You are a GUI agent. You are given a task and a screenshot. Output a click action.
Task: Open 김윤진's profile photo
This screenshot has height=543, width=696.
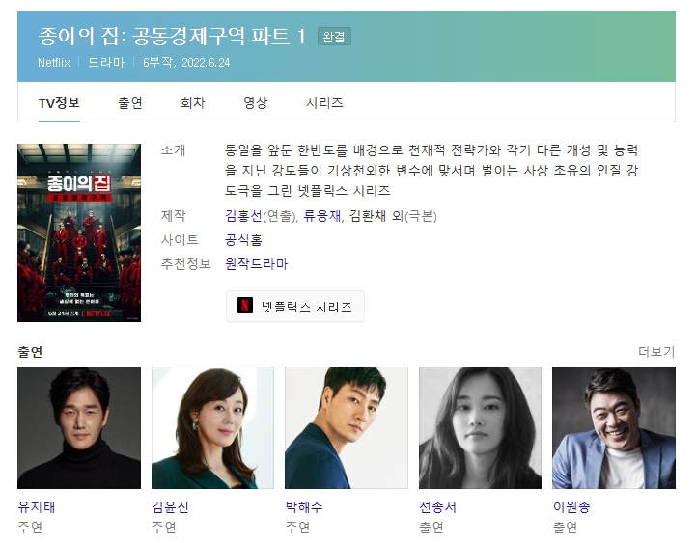tap(212, 427)
